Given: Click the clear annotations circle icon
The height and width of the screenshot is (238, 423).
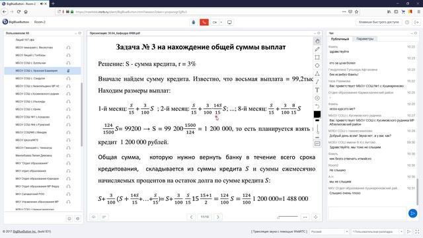Looking at the screenshot, I should pyautogui.click(x=317, y=98).
